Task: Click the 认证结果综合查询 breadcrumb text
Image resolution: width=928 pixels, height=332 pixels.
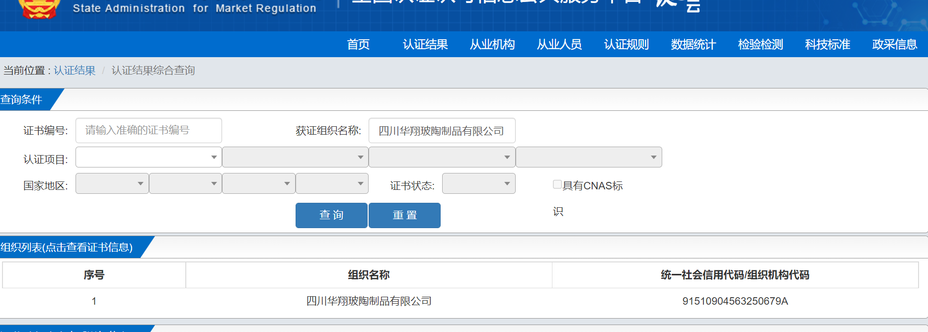Action: [x=153, y=71]
